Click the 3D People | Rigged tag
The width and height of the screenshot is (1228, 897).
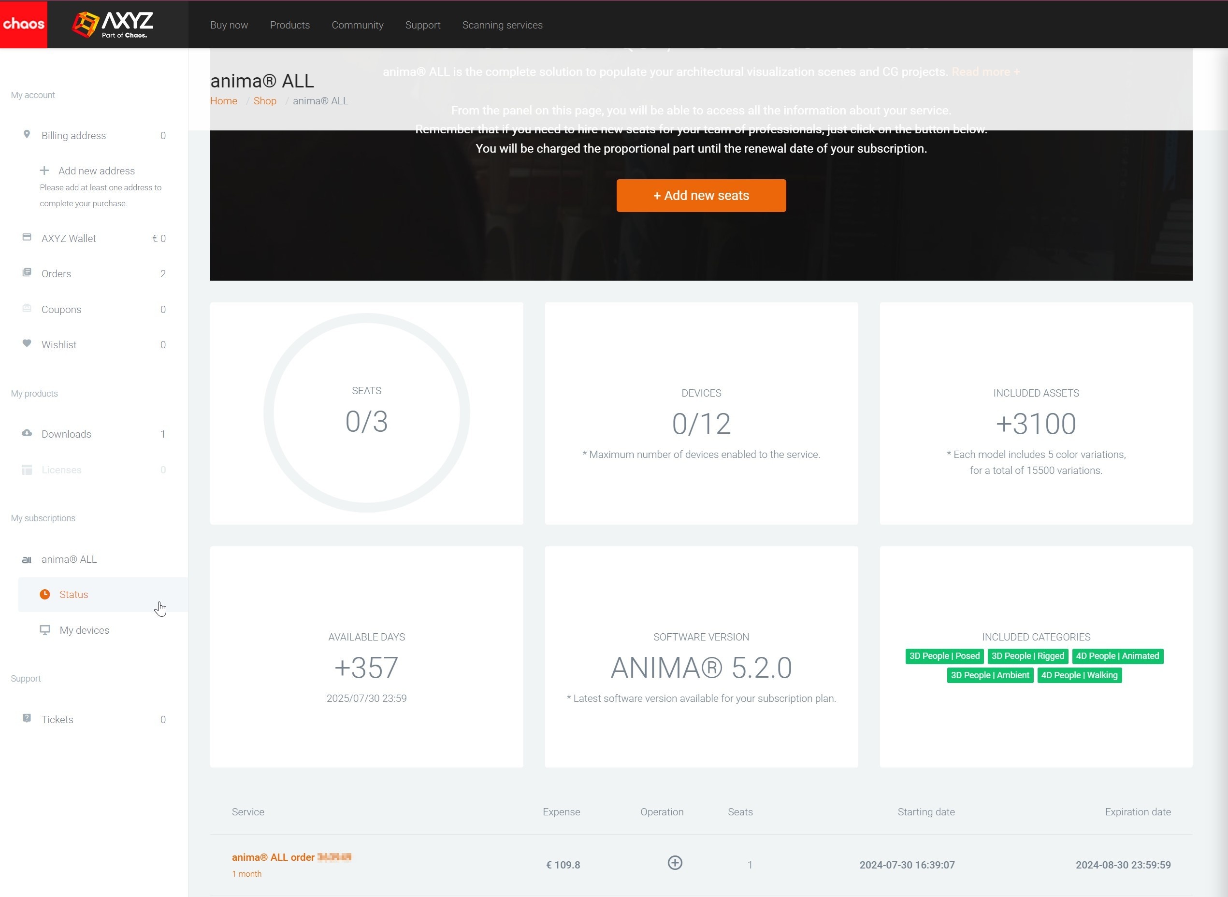[1027, 656]
